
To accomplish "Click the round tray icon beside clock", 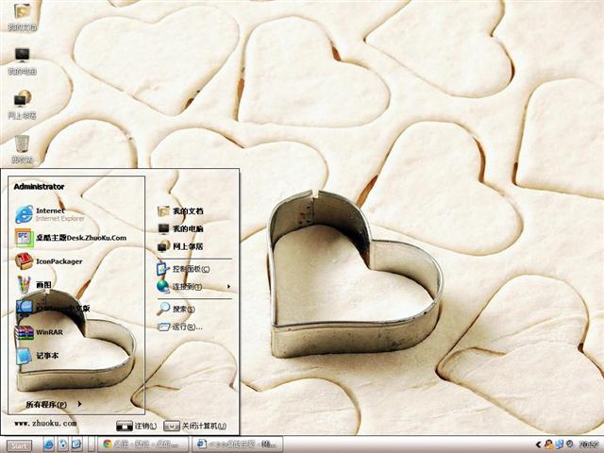I will click(569, 445).
